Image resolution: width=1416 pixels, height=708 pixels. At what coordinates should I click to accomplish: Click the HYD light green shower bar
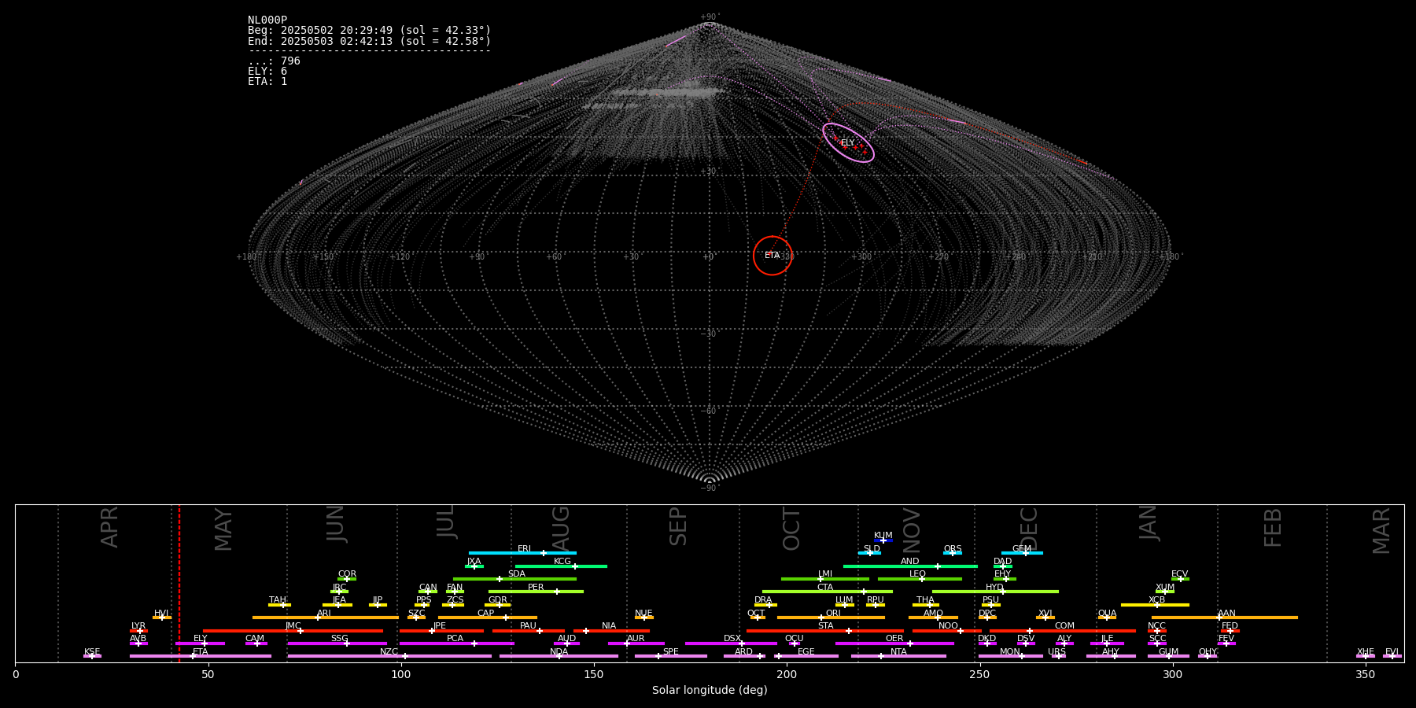[x=995, y=592]
